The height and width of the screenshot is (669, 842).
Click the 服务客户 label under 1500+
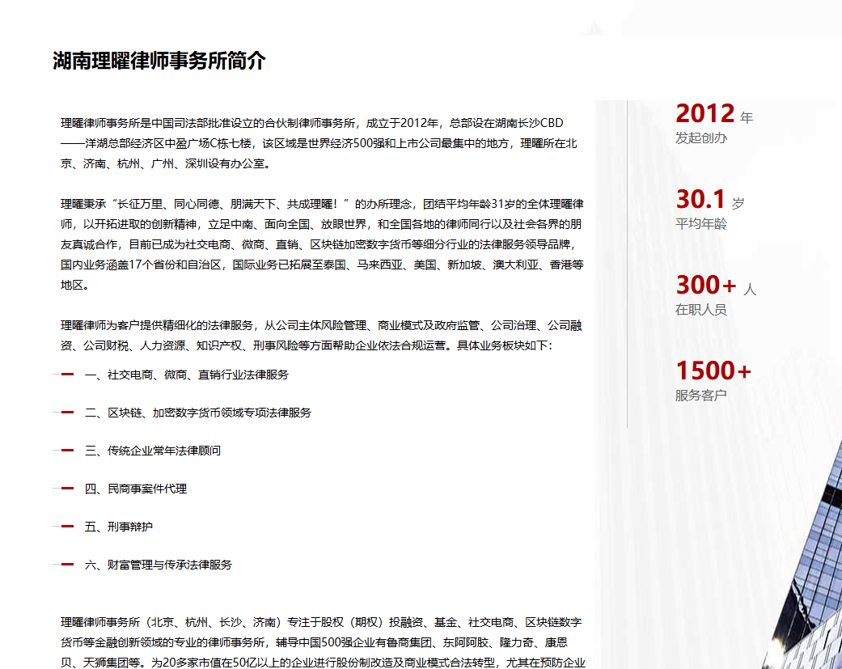[700, 396]
